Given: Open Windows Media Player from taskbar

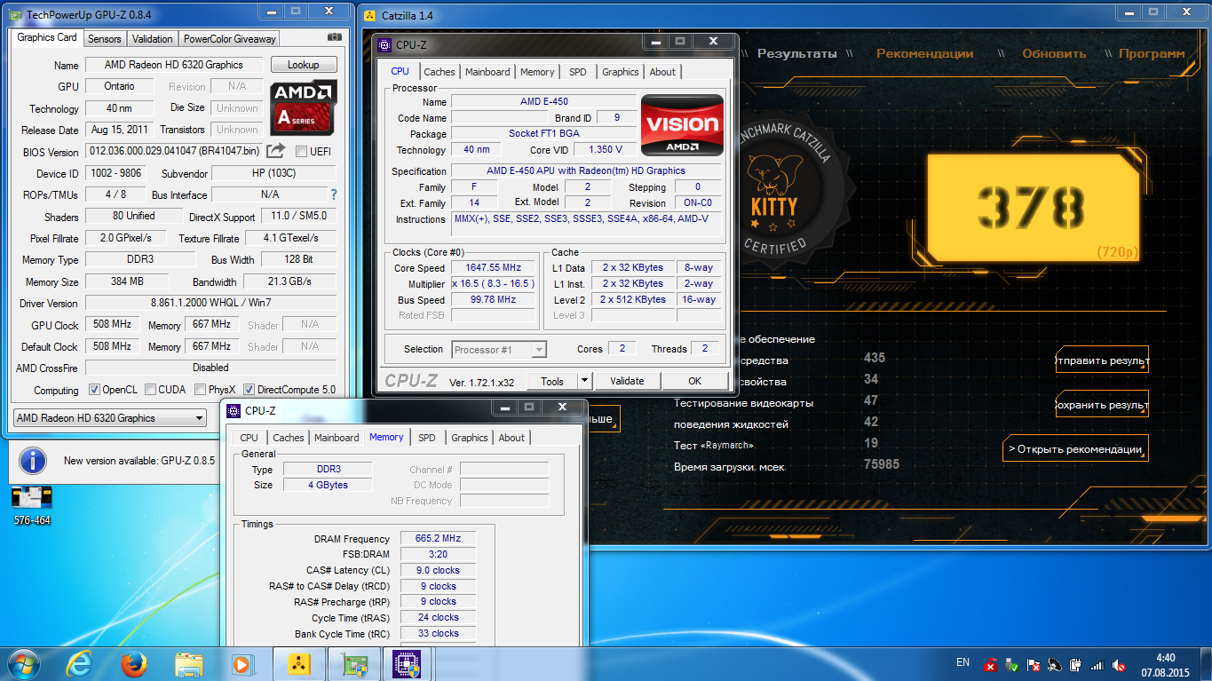Looking at the screenshot, I should point(241,663).
